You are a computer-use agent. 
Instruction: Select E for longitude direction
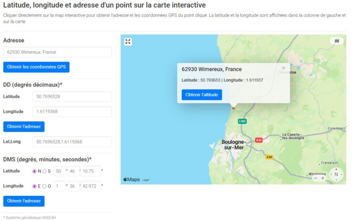coord(34,186)
